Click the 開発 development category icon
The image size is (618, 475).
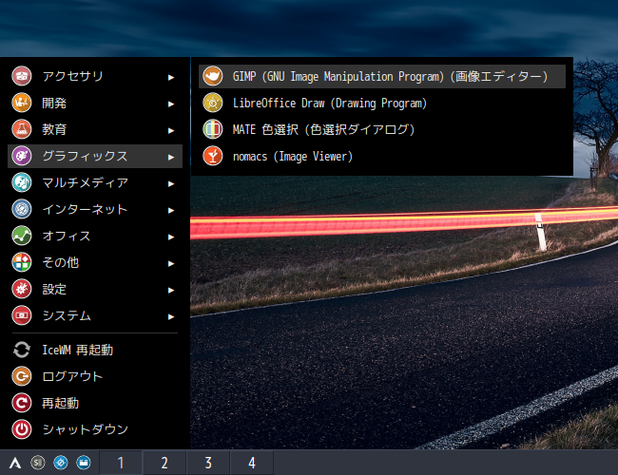(22, 103)
